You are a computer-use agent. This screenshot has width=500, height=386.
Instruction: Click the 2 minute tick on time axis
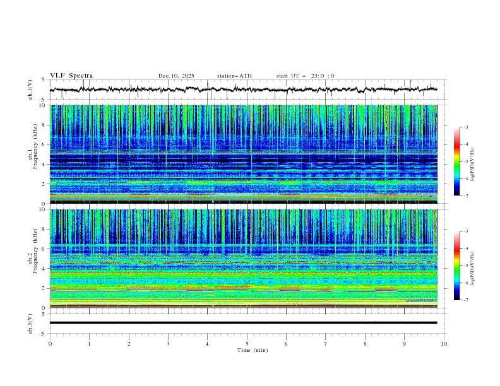(x=129, y=344)
